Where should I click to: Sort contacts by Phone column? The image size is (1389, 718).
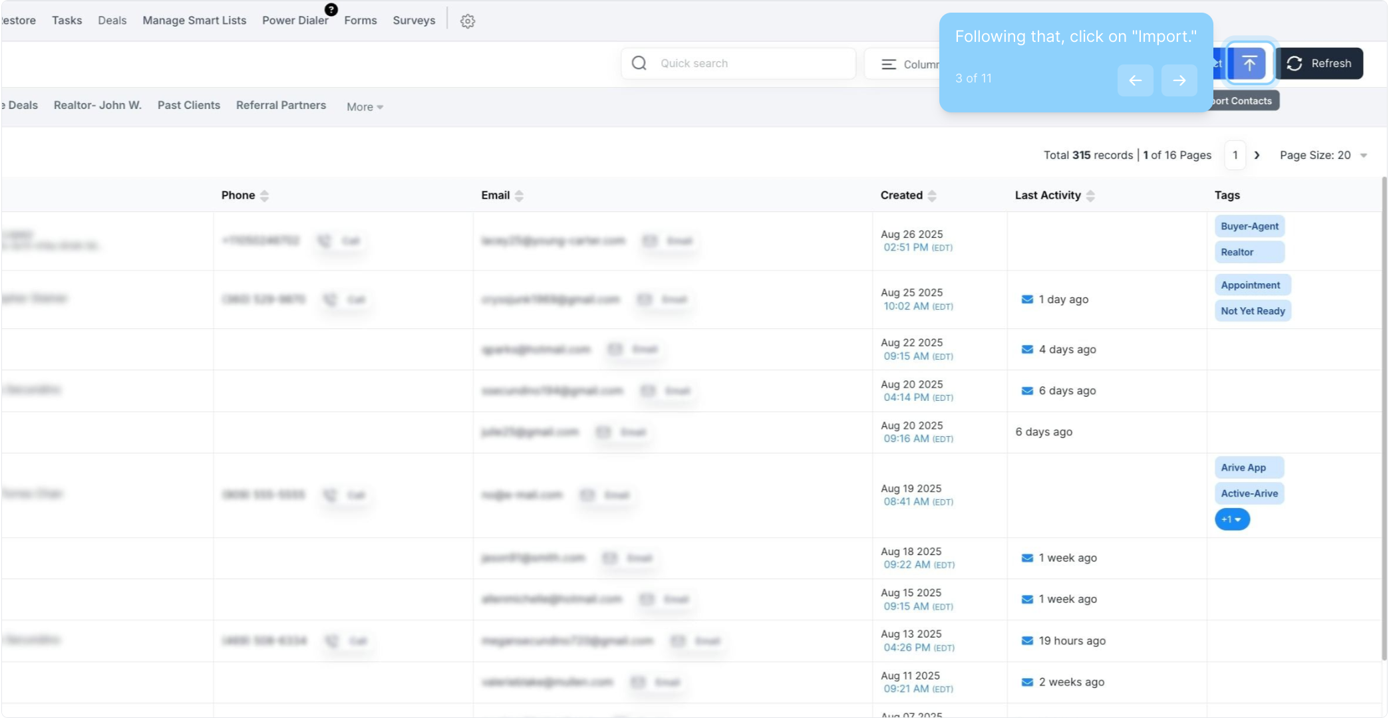pos(264,195)
